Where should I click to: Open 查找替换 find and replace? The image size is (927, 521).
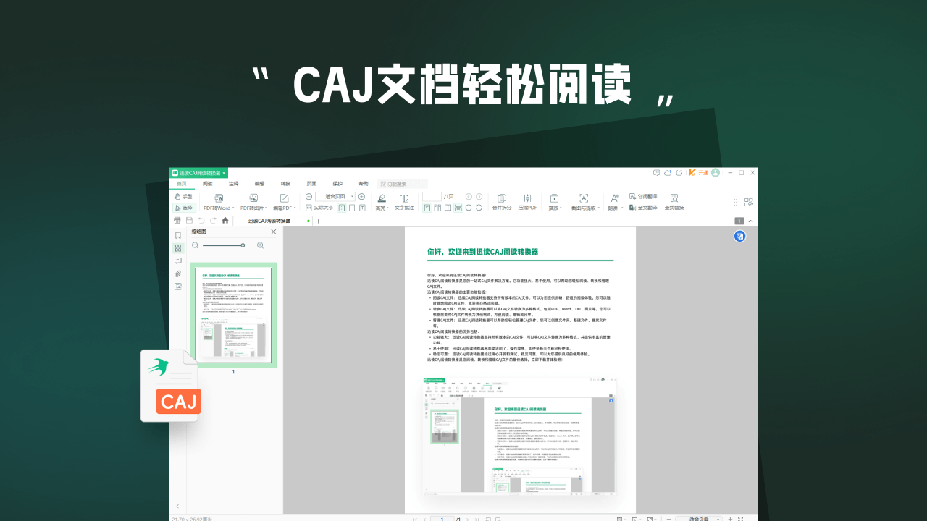tap(674, 202)
